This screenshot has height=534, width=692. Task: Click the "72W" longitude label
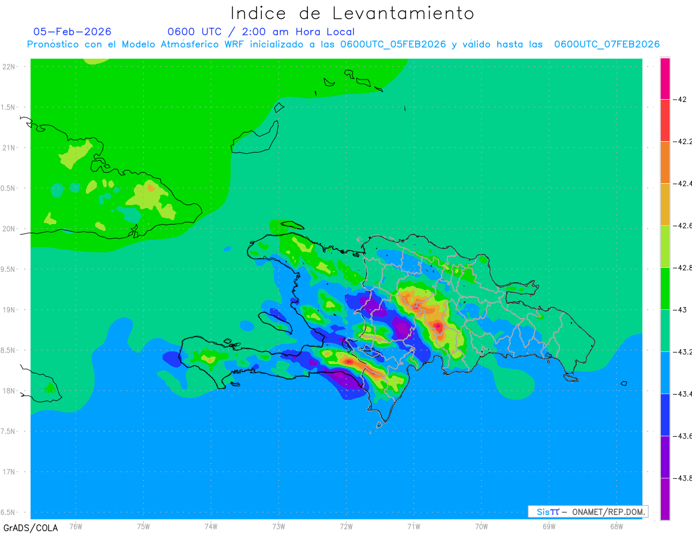346,526
